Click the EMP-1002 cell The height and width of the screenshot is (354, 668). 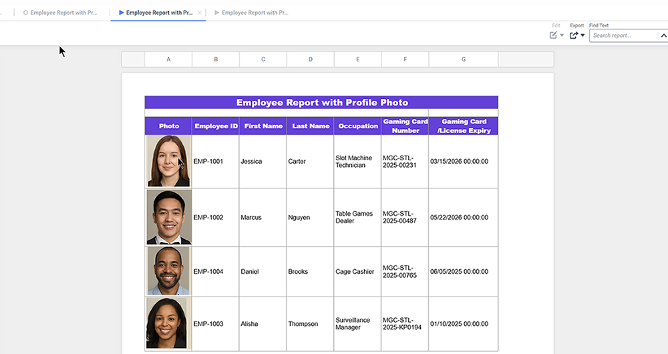pyautogui.click(x=208, y=218)
